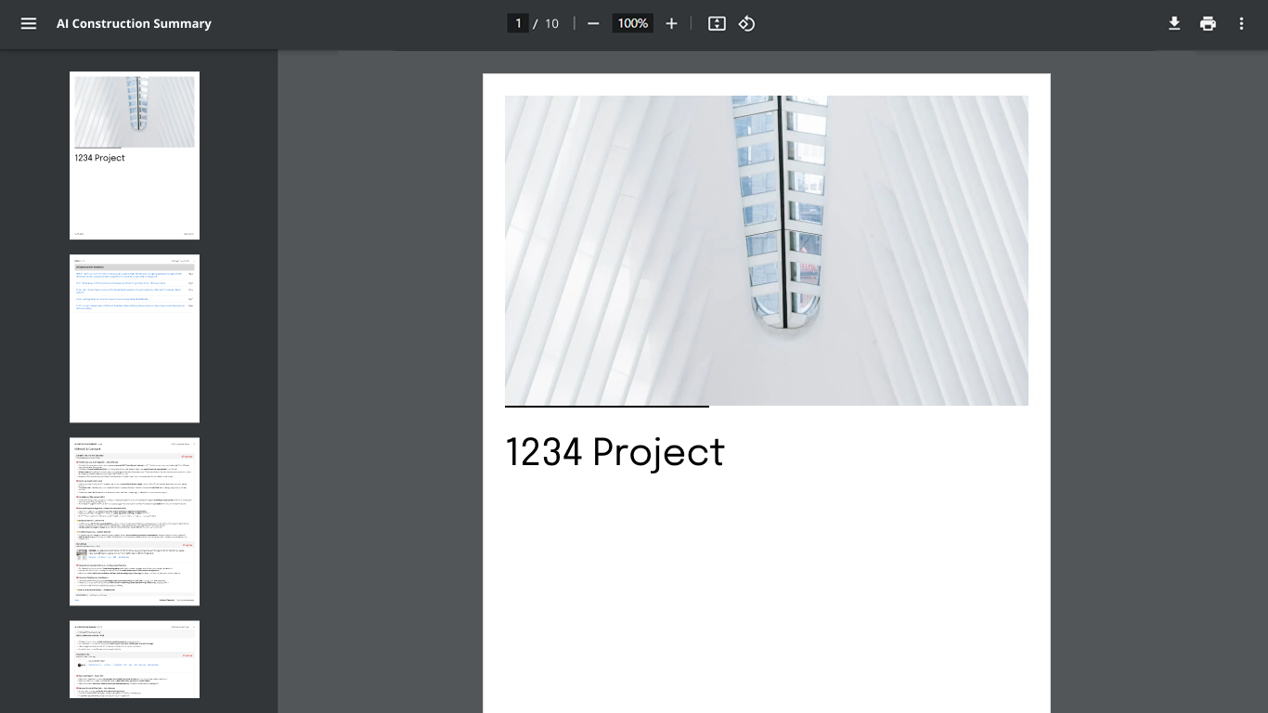This screenshot has width=1268, height=713.
Task: Click the rotate counterclockwise icon
Action: [x=746, y=23]
